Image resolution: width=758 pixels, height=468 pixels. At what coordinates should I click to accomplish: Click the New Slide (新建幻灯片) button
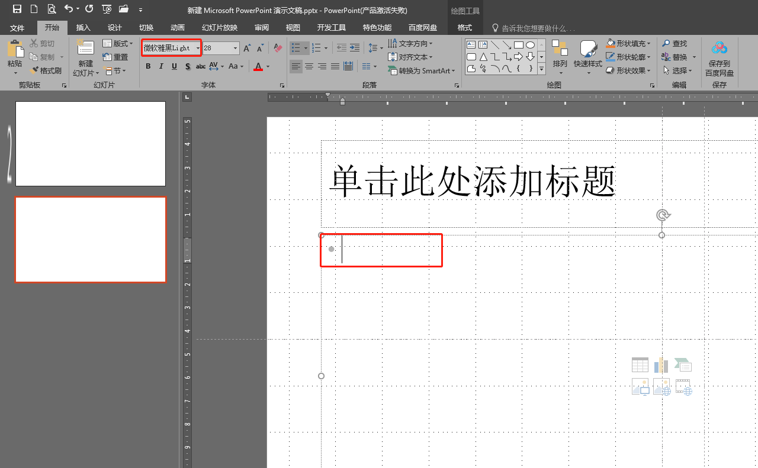tap(85, 59)
